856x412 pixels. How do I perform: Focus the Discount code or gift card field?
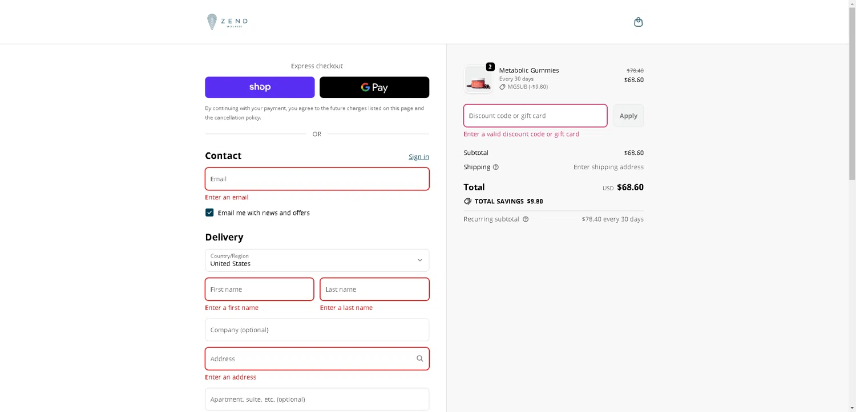point(535,116)
